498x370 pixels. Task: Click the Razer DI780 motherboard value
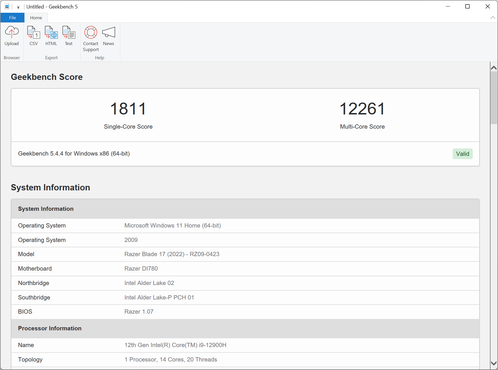click(141, 269)
